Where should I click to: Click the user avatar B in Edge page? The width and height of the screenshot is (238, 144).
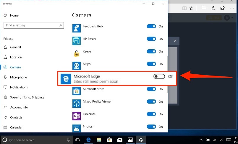click(x=227, y=18)
